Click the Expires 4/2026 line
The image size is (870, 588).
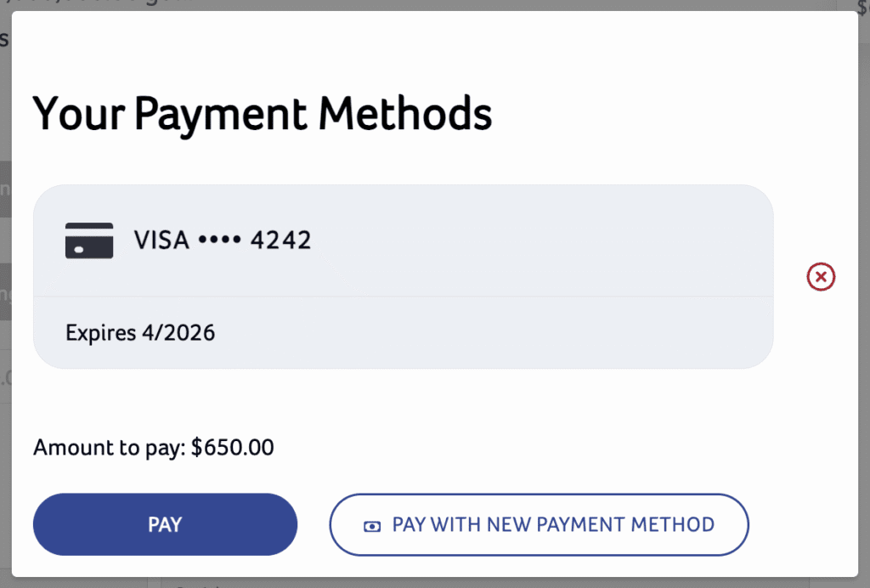coord(140,332)
